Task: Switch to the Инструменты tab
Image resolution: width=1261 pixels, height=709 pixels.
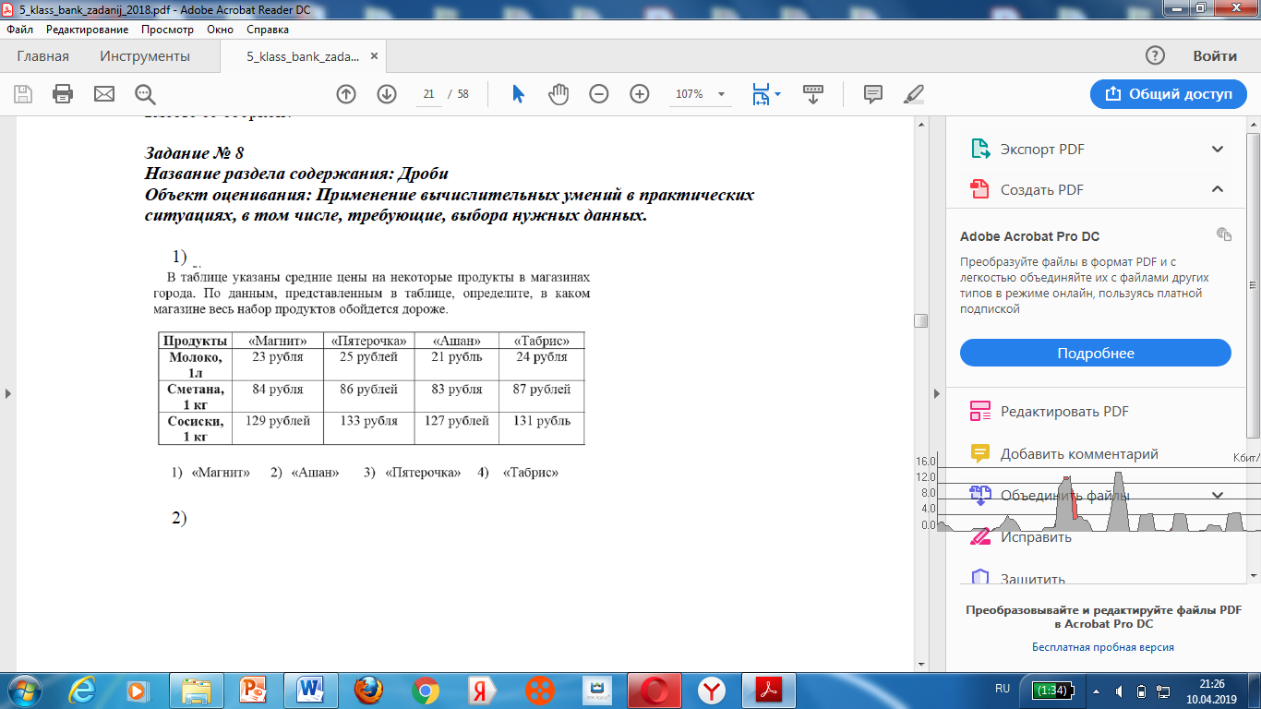Action: point(145,56)
